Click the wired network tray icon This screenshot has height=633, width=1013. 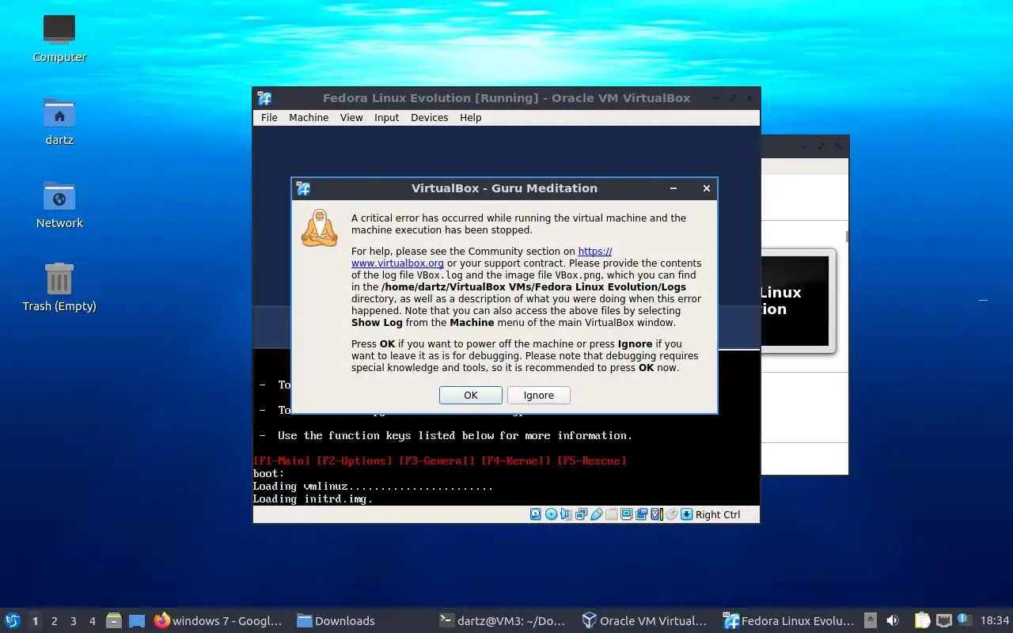[943, 621]
